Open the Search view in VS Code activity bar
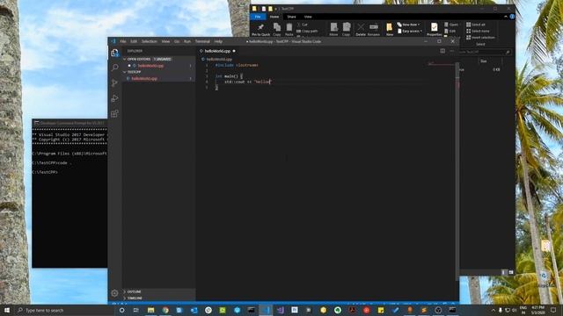Screen dimensions: 563x316 coord(115,68)
